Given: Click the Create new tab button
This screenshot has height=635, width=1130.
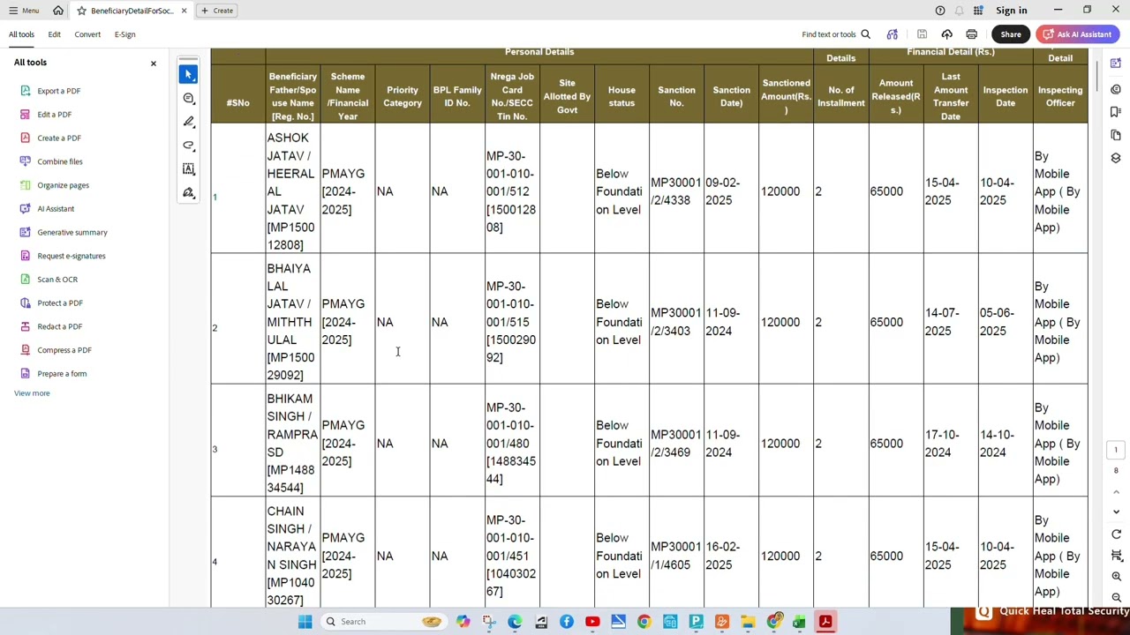Looking at the screenshot, I should click(217, 11).
